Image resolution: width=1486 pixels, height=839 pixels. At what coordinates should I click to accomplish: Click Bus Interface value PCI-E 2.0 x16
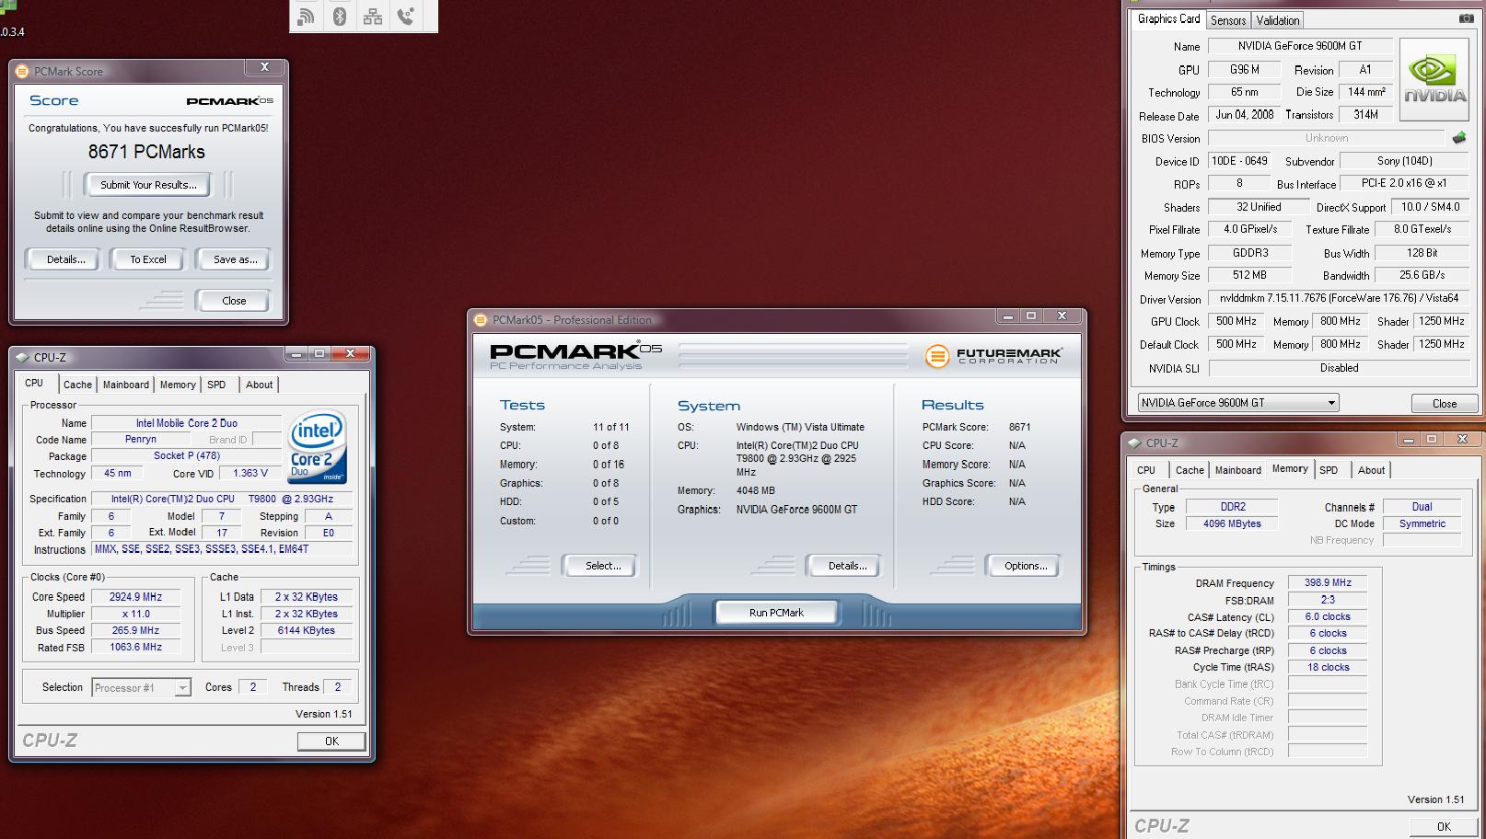click(1404, 183)
